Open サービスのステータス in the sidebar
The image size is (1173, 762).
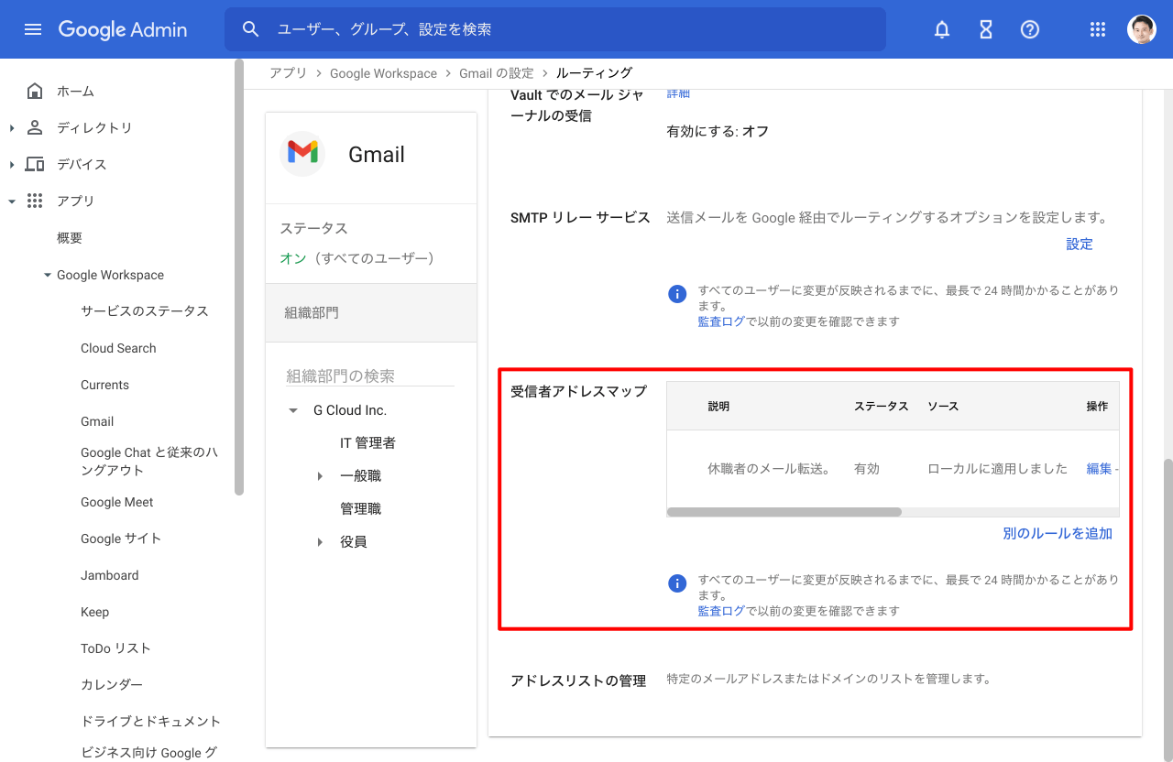(145, 311)
